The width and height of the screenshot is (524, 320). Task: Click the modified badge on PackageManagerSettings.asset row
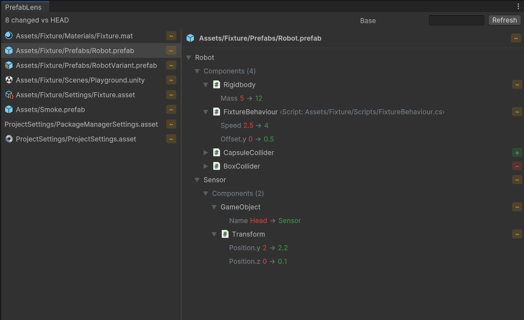171,124
